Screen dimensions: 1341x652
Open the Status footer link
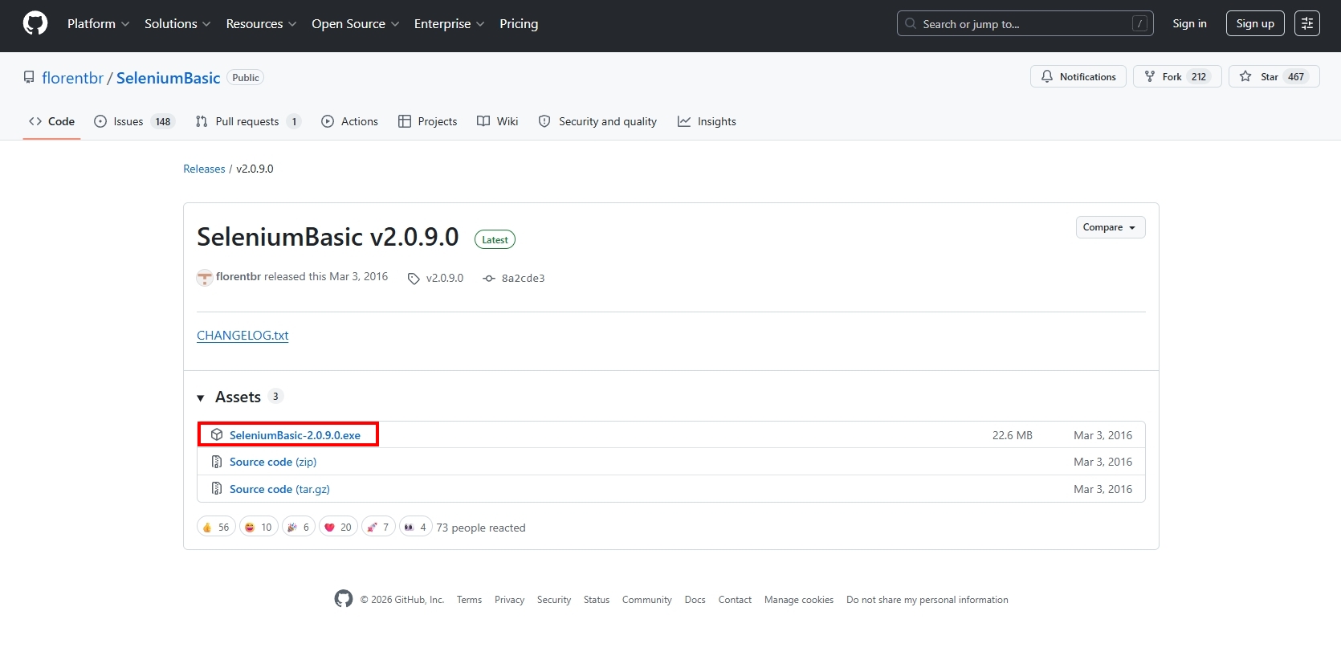coord(597,600)
